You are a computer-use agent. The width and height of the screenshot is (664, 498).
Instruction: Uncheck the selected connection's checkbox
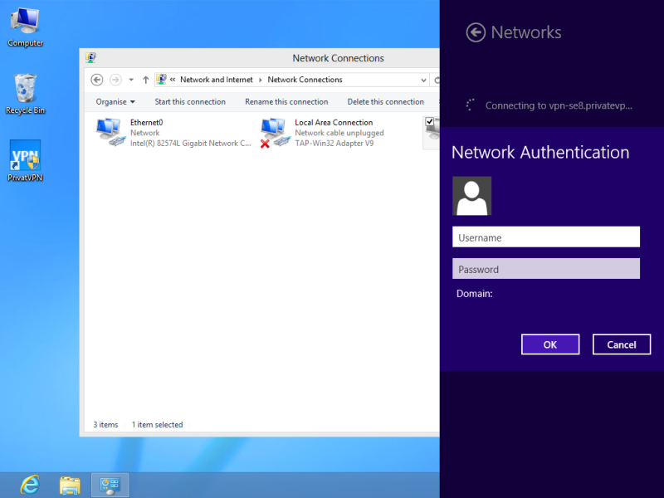[x=430, y=122]
